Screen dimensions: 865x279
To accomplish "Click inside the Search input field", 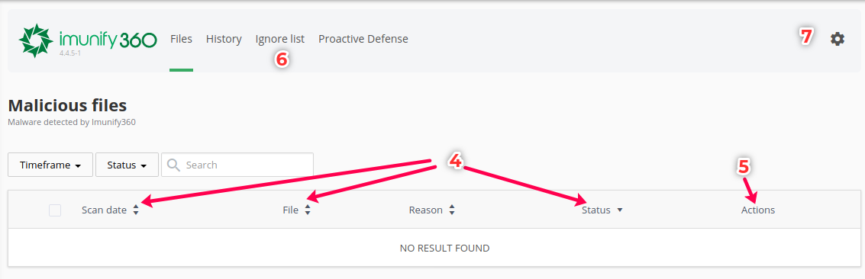I will pyautogui.click(x=237, y=165).
